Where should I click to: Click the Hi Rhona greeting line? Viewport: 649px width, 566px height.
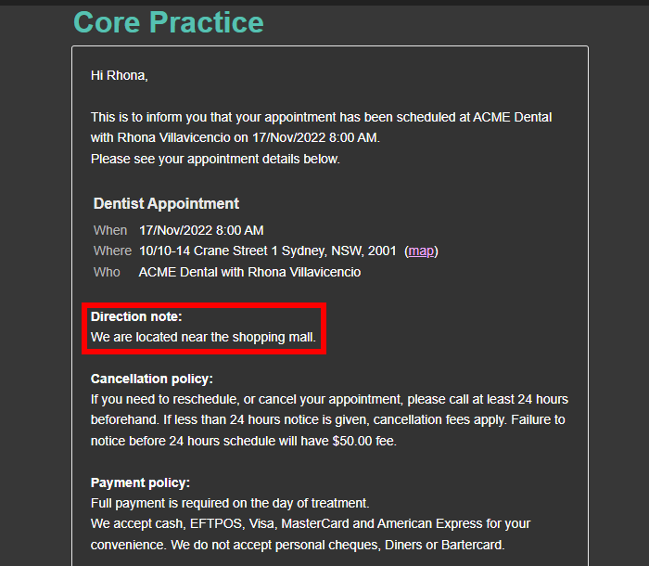coord(120,75)
